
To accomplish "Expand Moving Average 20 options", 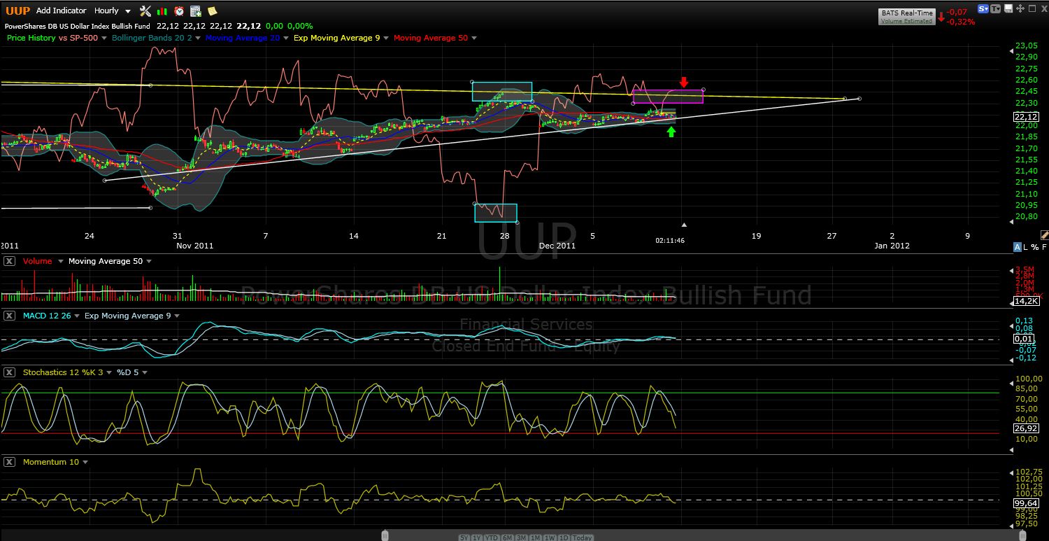I will tap(286, 38).
